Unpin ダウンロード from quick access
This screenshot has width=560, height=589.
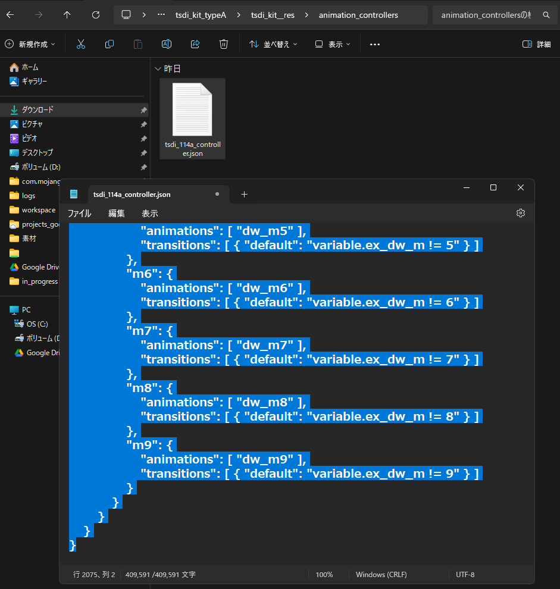coord(143,110)
